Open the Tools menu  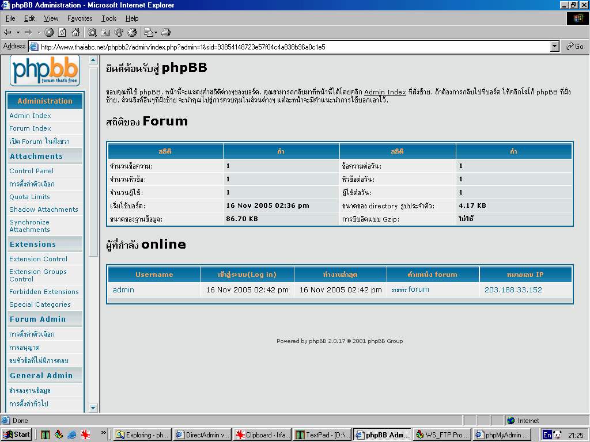109,18
